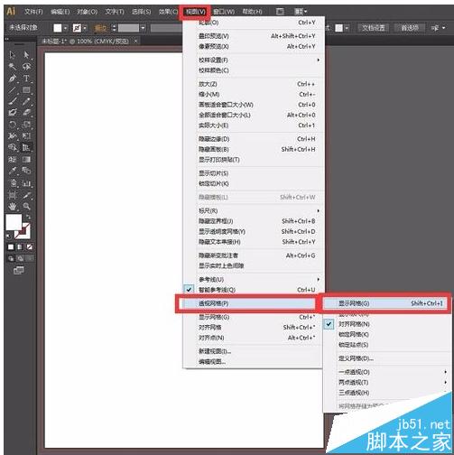Select the Perspective Grid tool
The width and height of the screenshot is (454, 455).
point(26,147)
